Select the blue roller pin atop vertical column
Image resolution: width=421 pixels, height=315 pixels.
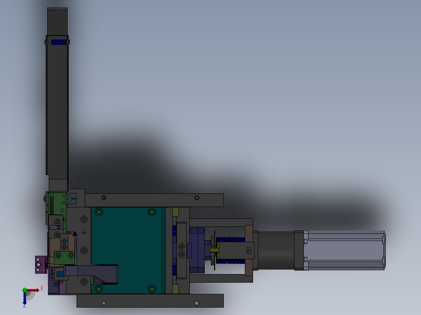[x=59, y=42]
